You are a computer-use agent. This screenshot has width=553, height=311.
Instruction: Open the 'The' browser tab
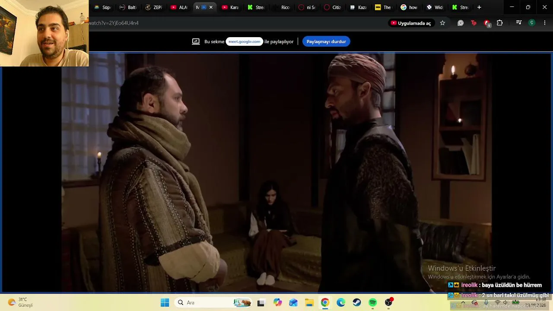point(384,7)
